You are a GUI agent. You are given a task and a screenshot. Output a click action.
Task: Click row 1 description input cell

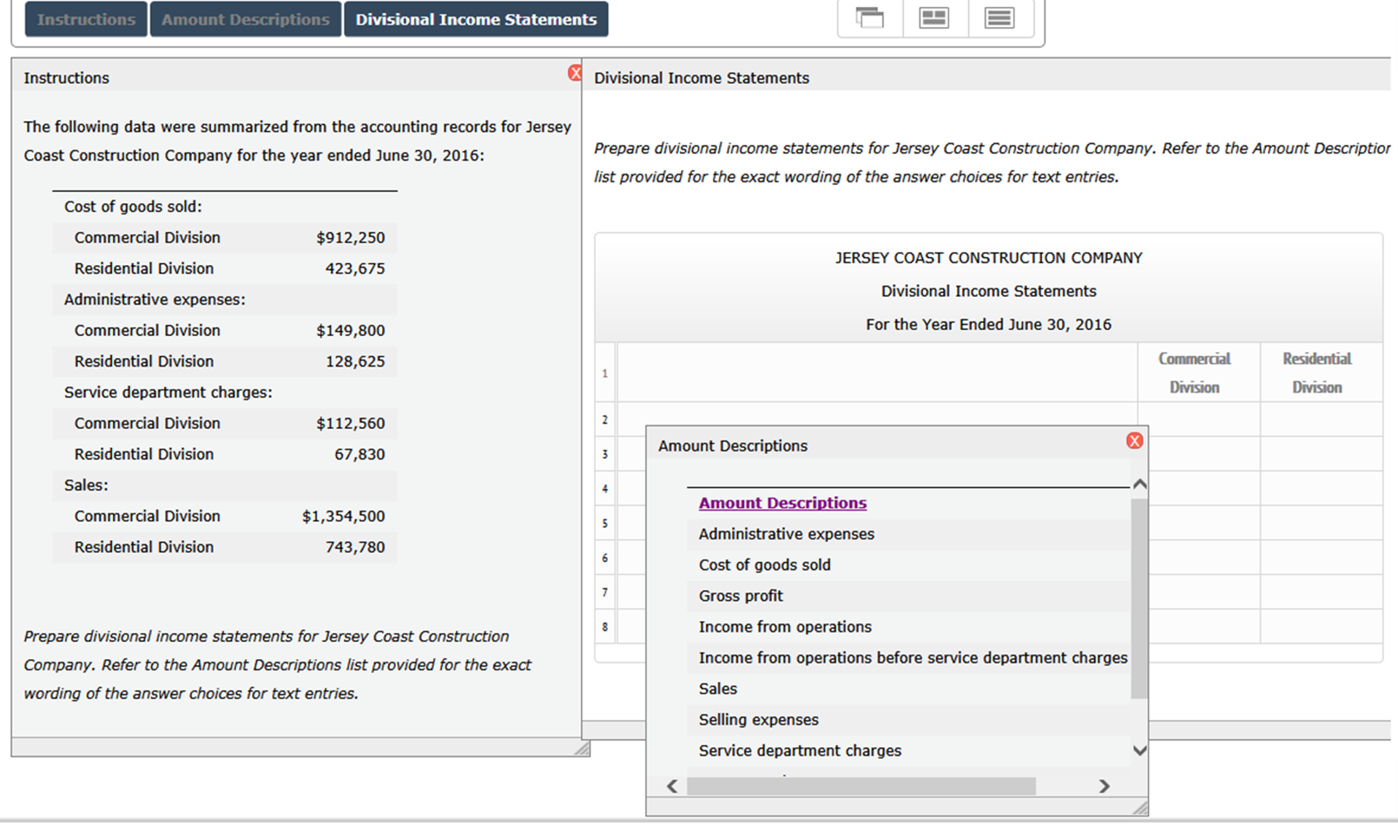(x=877, y=373)
